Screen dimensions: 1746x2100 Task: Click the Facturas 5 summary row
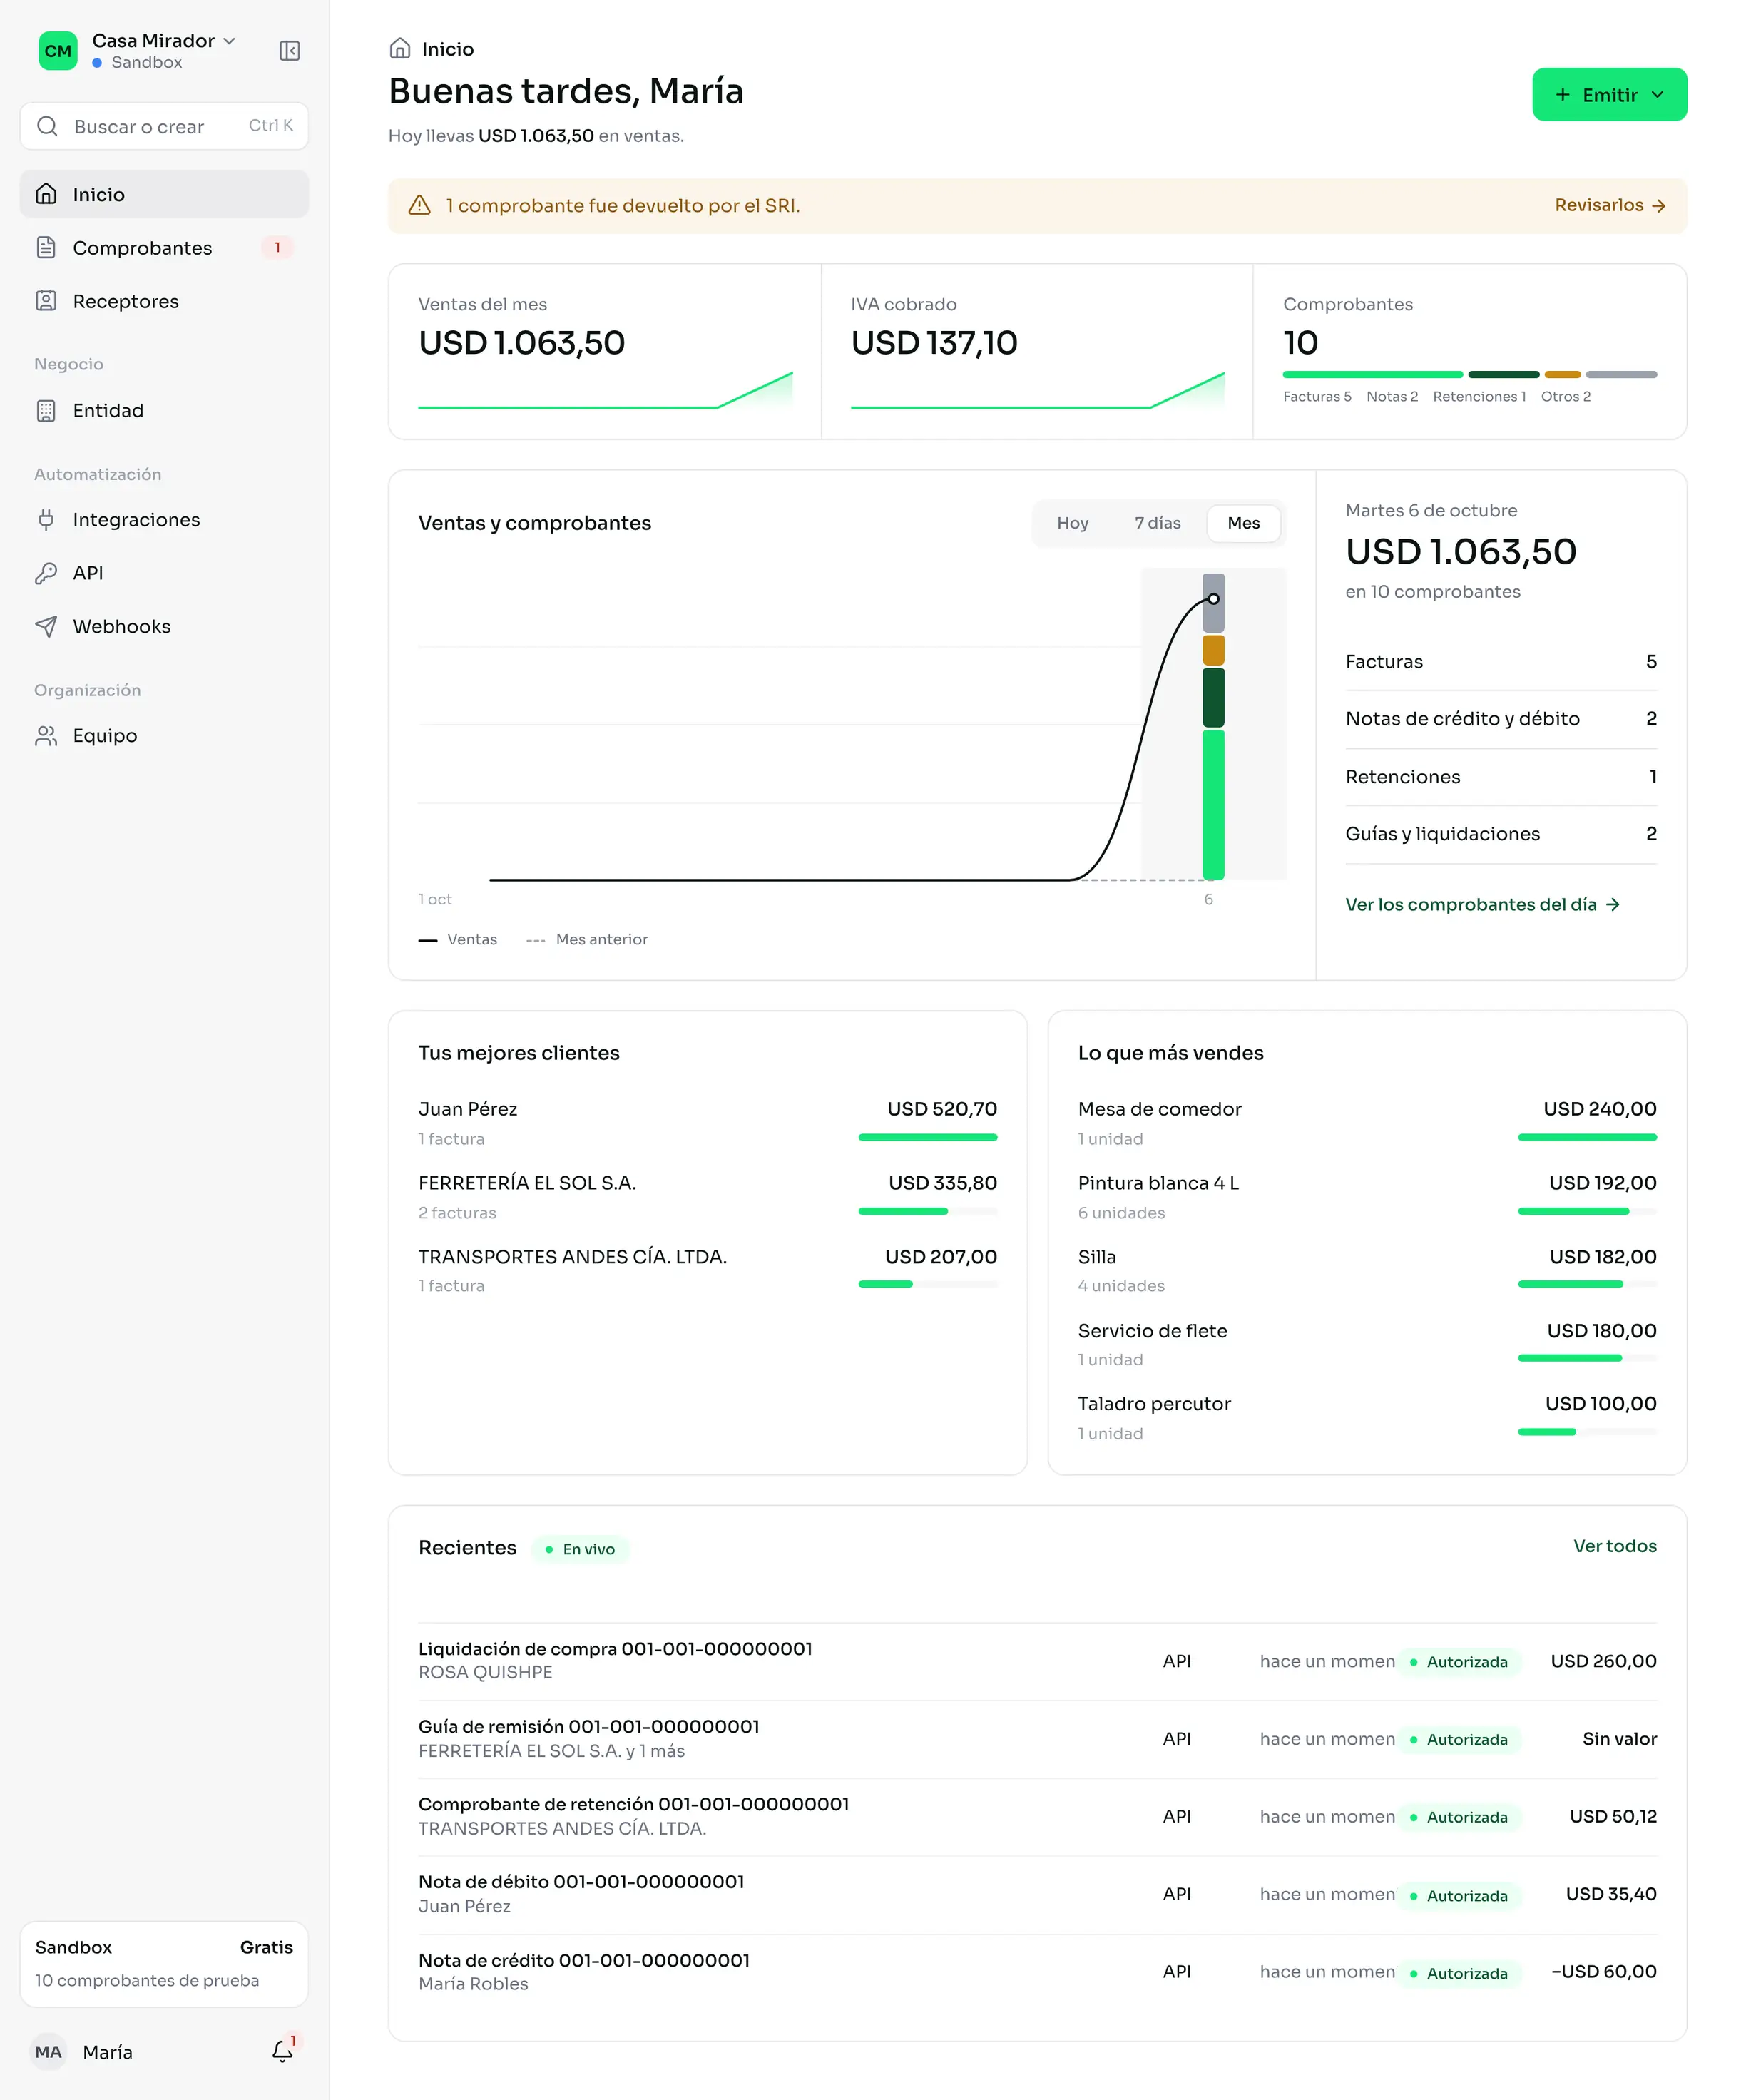pos(1500,661)
